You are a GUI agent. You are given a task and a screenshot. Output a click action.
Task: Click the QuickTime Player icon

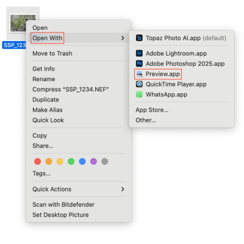click(139, 84)
